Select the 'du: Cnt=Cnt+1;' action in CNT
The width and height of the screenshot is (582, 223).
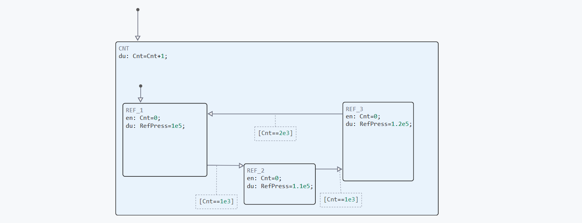[143, 56]
